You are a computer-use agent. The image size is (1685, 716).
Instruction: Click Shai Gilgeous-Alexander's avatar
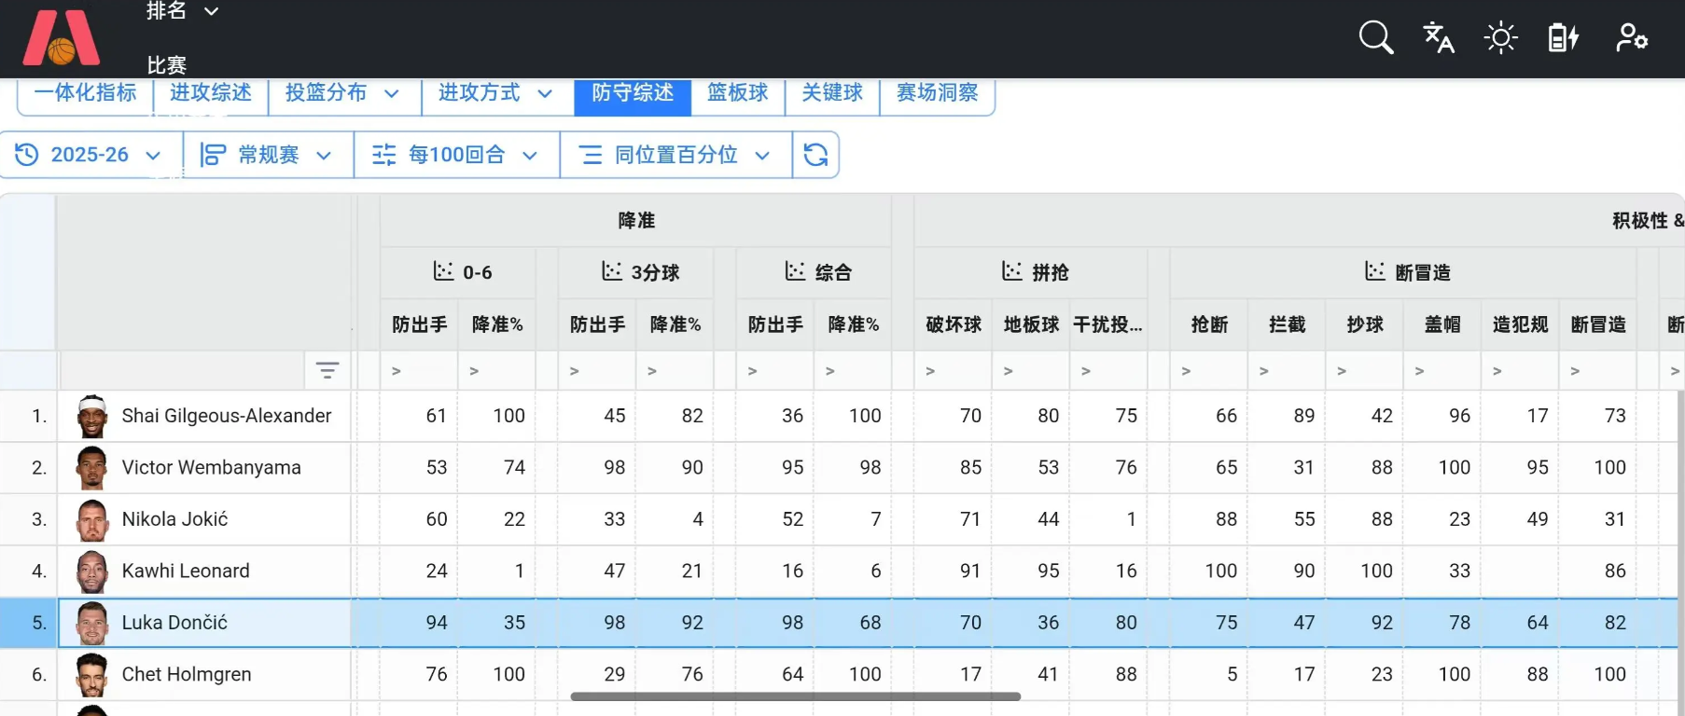click(91, 416)
